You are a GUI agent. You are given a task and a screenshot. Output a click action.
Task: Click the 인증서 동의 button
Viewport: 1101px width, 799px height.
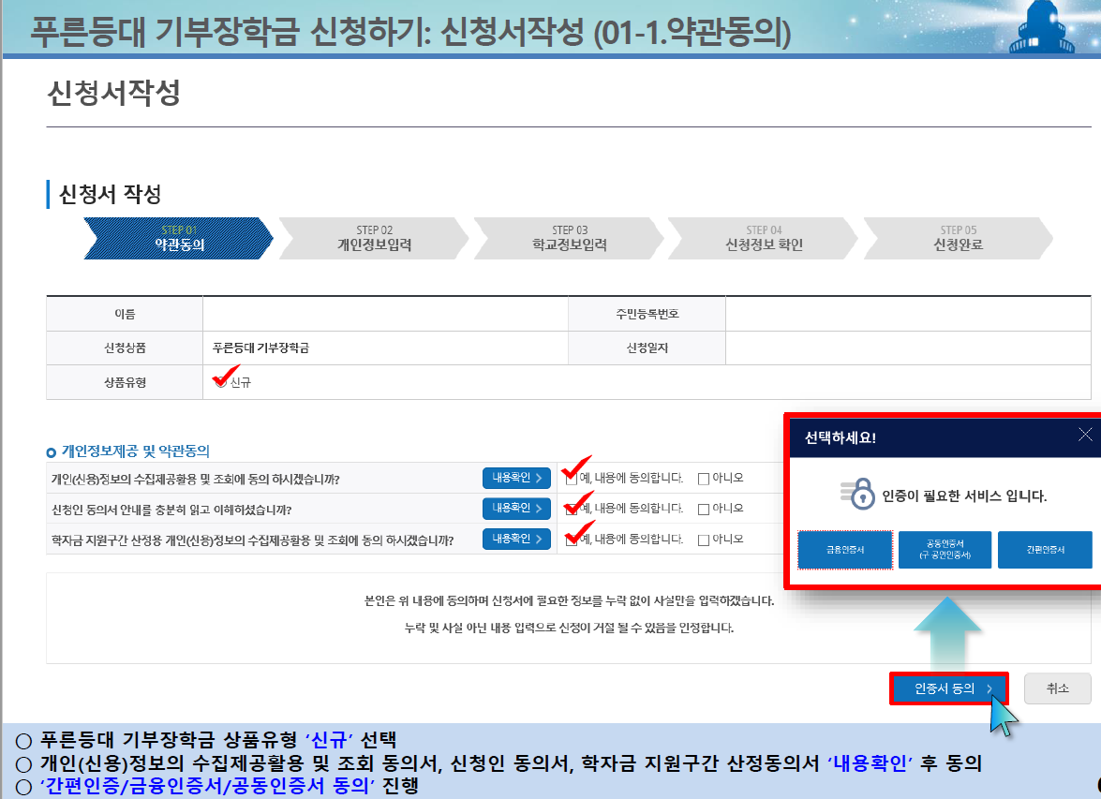[947, 688]
